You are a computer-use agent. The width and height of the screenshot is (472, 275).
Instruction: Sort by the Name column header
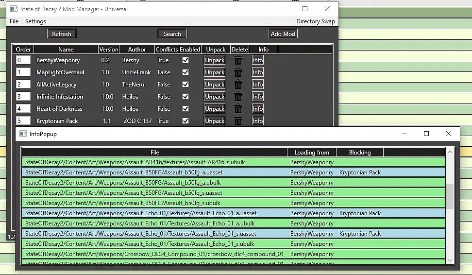pyautogui.click(x=66, y=50)
